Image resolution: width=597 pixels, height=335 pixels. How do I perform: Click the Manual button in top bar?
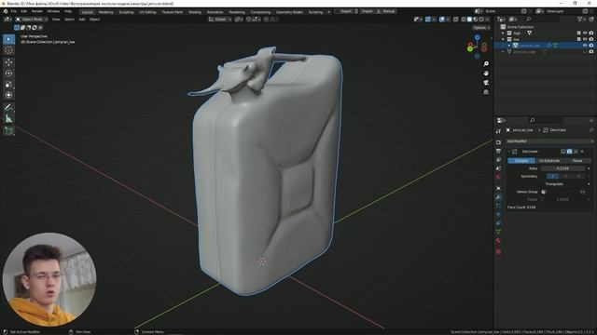pos(386,11)
